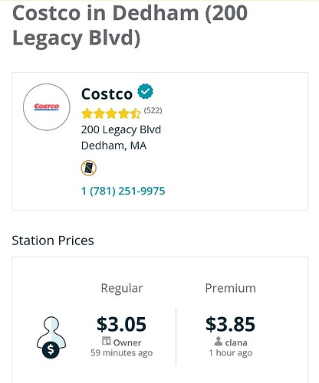Call the 1 (781) 251-9975 phone link
Image resolution: width=319 pixels, height=383 pixels.
point(123,191)
